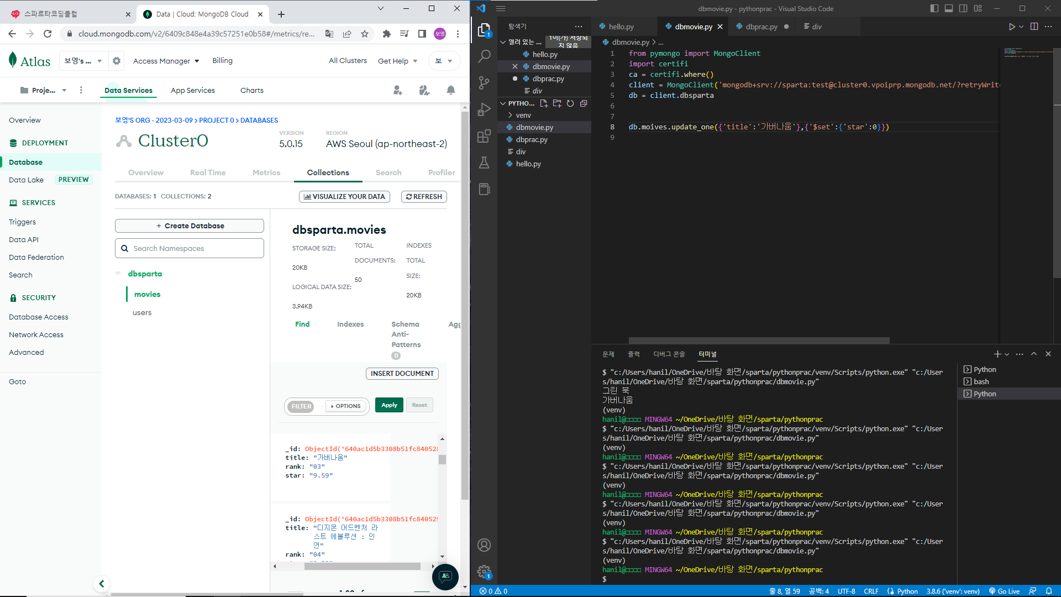The height and width of the screenshot is (597, 1061).
Task: Open VS Code notifications bell in status bar
Action: pyautogui.click(x=1049, y=591)
